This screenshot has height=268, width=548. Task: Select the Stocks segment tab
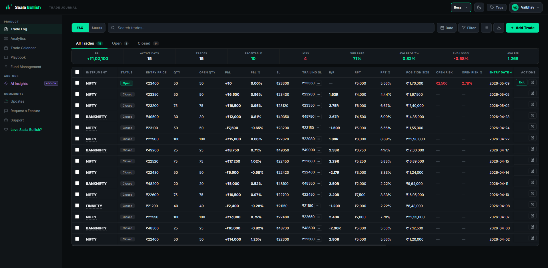point(97,28)
